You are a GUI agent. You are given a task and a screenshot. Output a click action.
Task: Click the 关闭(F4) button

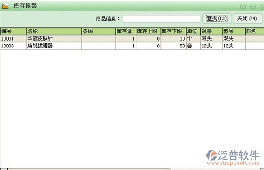click(x=247, y=18)
